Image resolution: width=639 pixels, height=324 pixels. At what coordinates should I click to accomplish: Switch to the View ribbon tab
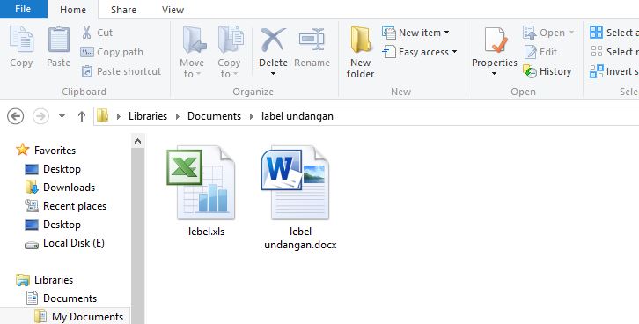[x=173, y=10]
